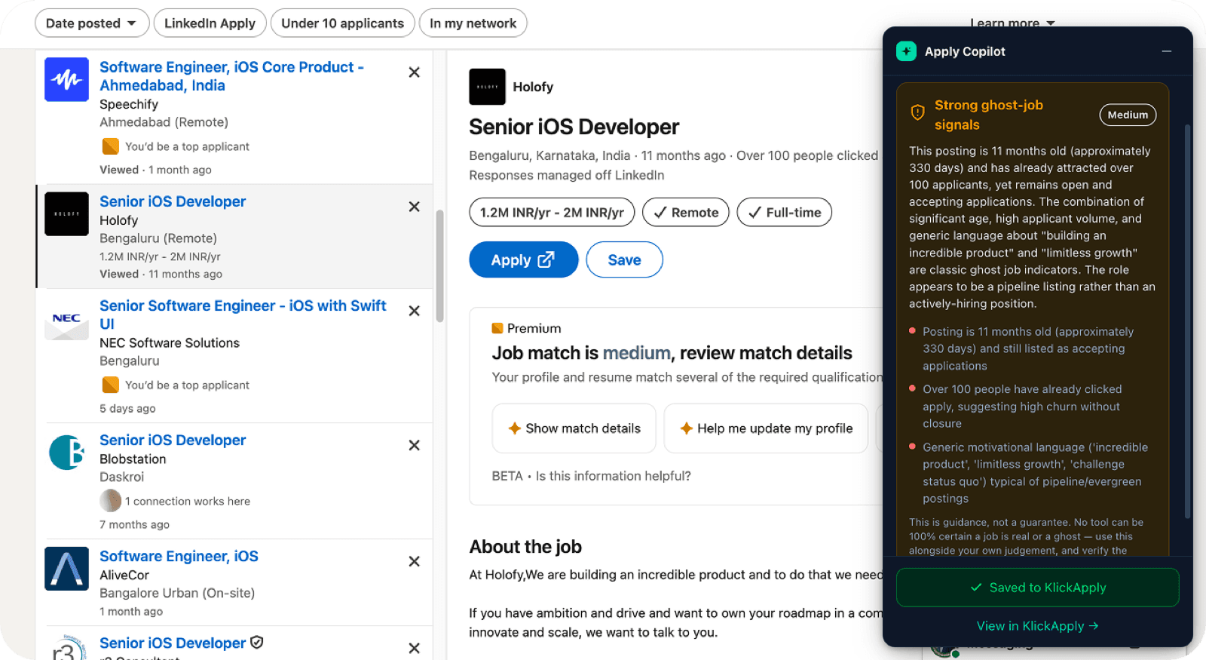Click 'Responses managed off LinkedIn' text

[x=567, y=175]
